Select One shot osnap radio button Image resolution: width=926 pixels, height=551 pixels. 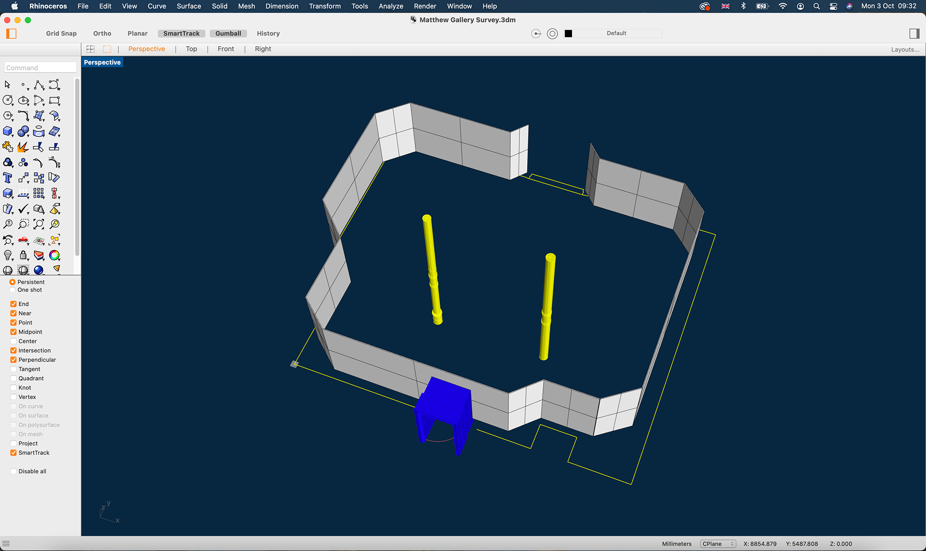(x=13, y=290)
